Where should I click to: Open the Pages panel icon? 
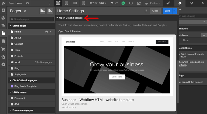pyautogui.click(x=3, y=33)
